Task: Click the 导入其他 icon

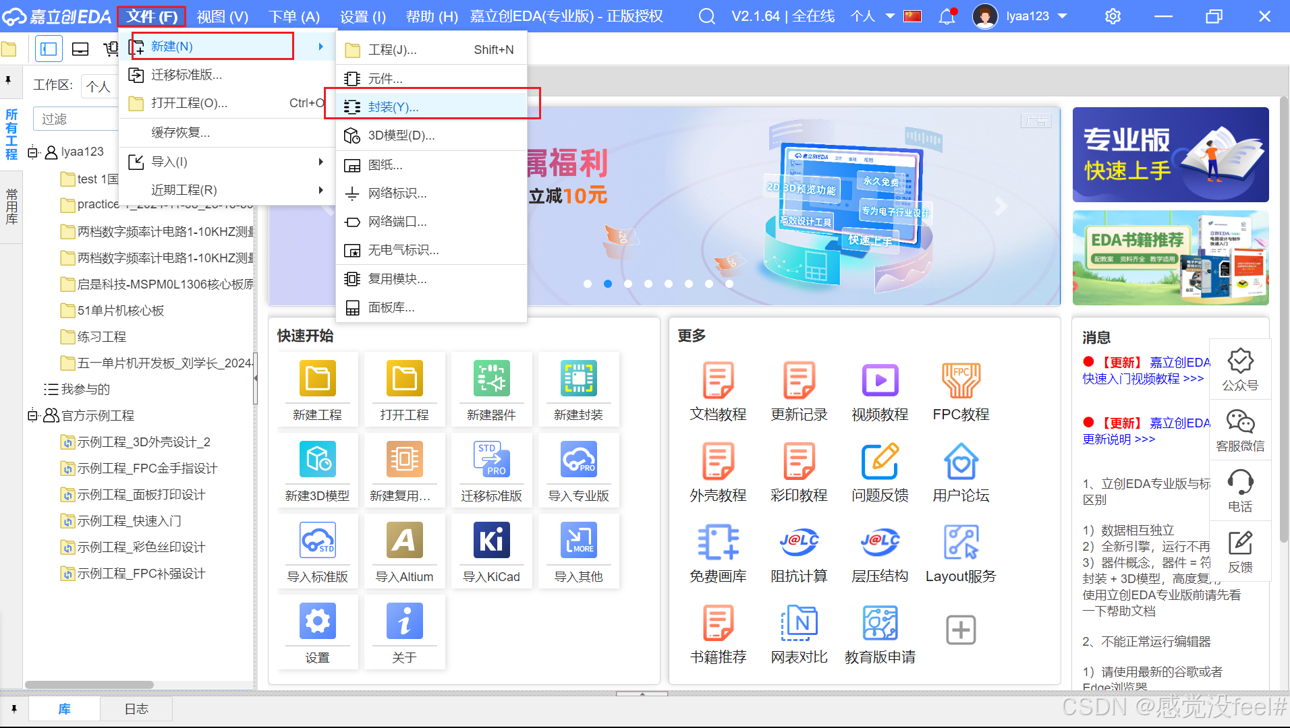Action: [578, 541]
